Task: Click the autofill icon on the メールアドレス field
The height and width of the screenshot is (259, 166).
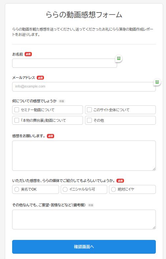Action: point(157,82)
